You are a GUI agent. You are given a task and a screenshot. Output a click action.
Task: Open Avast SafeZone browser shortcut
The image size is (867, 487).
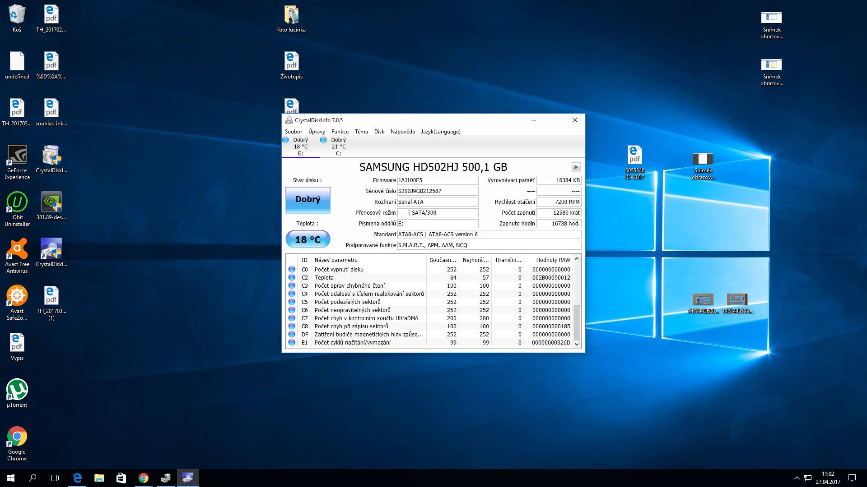[x=17, y=303]
